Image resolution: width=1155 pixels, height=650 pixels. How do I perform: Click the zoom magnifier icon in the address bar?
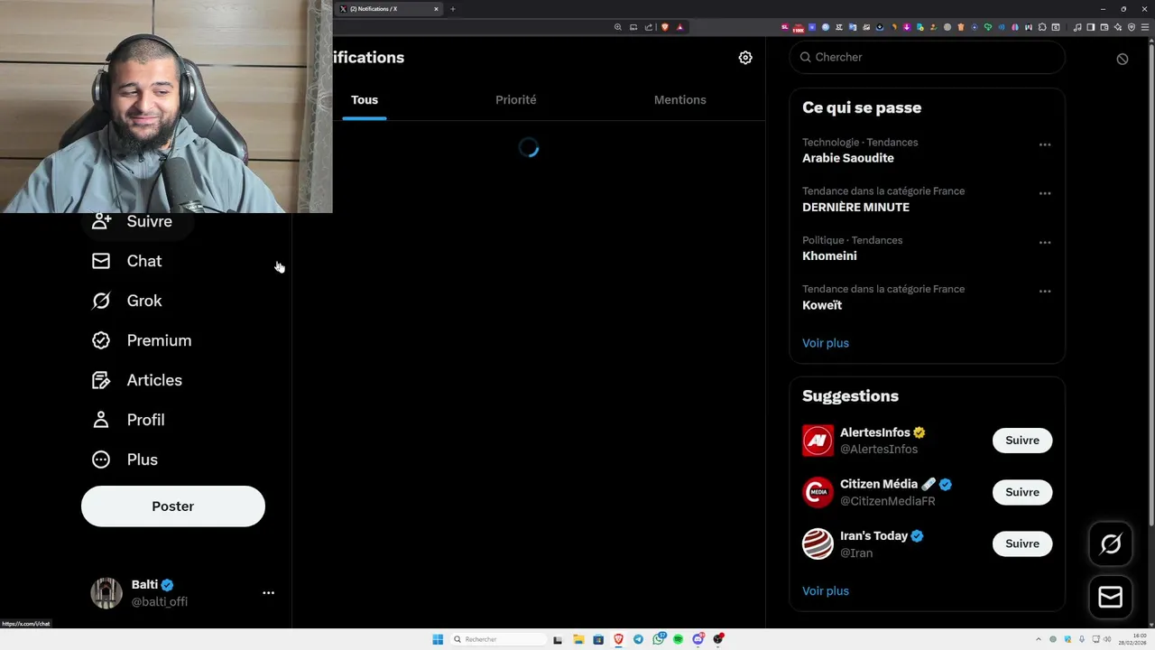[x=618, y=27]
